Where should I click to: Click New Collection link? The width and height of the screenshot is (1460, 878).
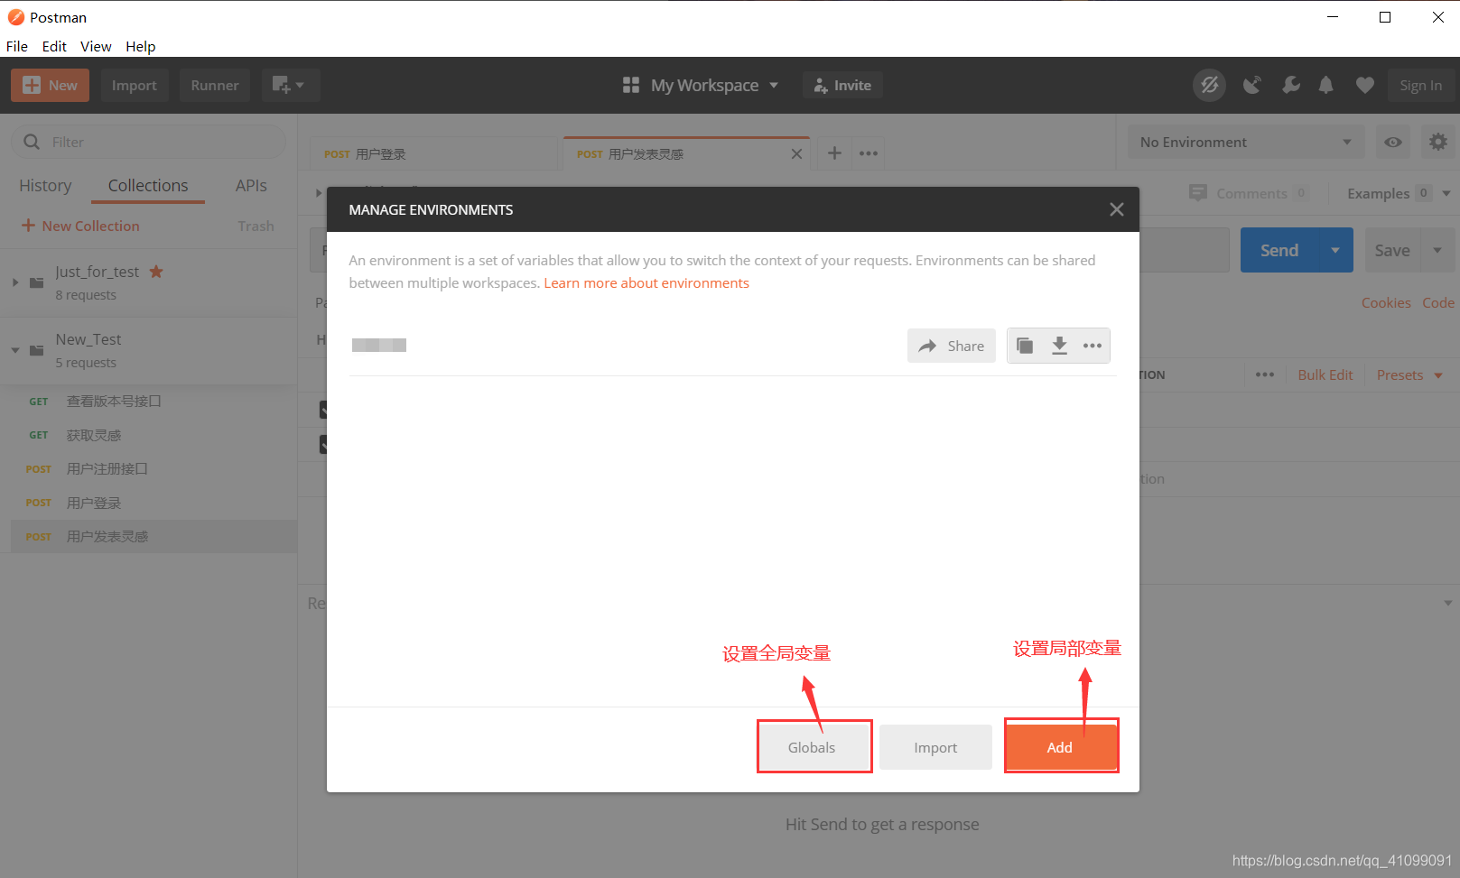coord(80,226)
